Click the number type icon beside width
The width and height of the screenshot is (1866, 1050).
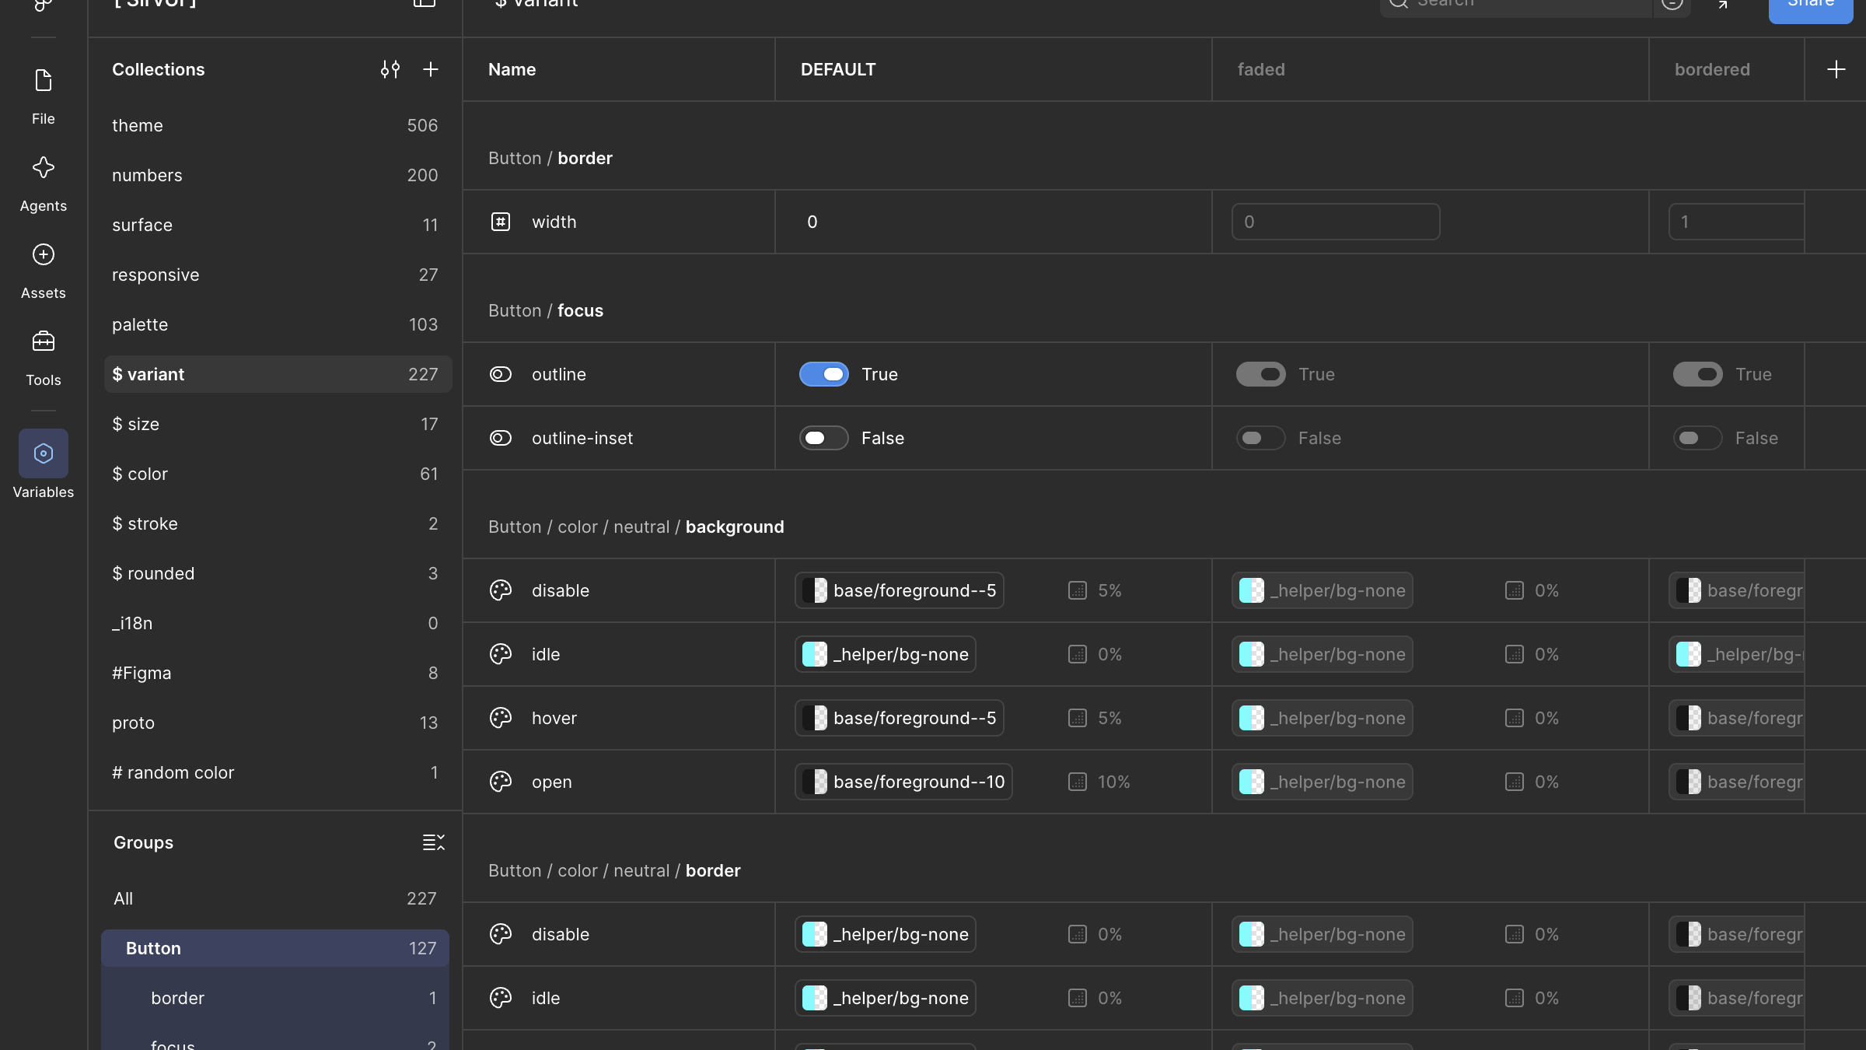tap(501, 222)
